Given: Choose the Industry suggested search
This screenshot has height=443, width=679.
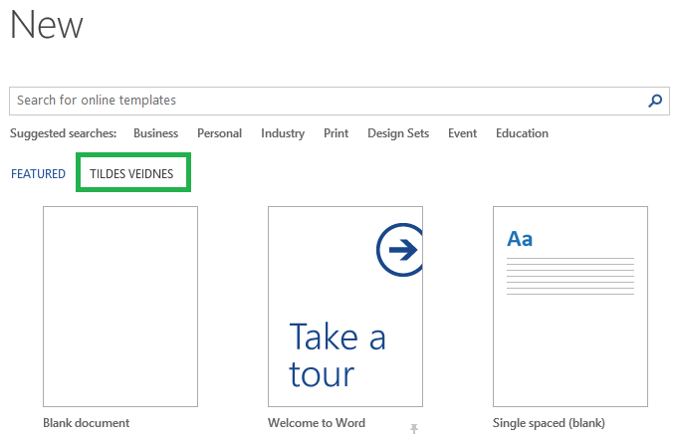Looking at the screenshot, I should click(283, 133).
